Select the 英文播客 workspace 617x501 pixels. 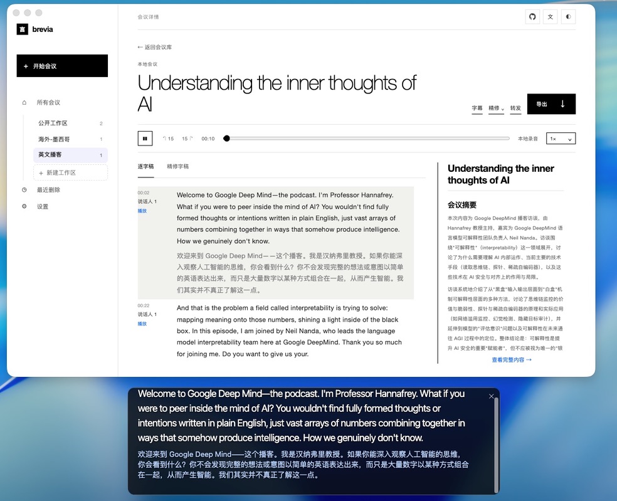[70, 155]
